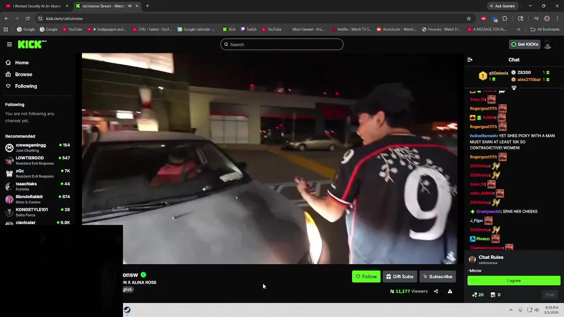Open the user profile avatar menu

547,44
